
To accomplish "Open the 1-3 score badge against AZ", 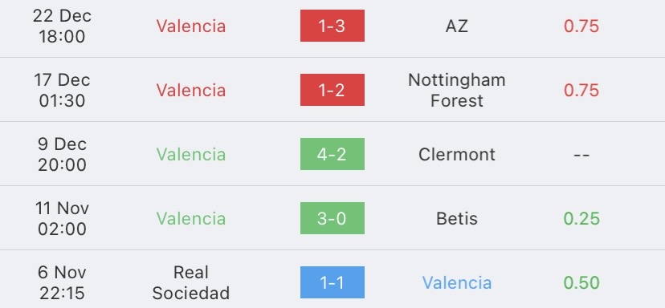I will tap(332, 26).
